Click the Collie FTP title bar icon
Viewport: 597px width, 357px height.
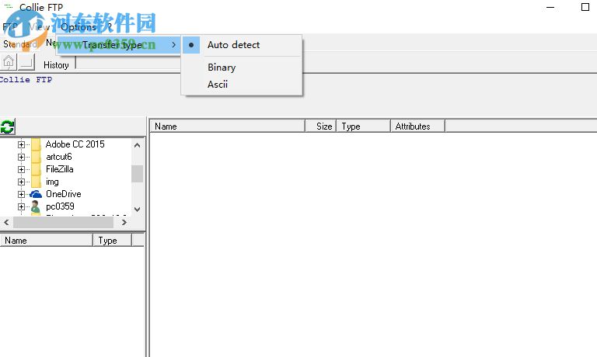click(x=9, y=6)
